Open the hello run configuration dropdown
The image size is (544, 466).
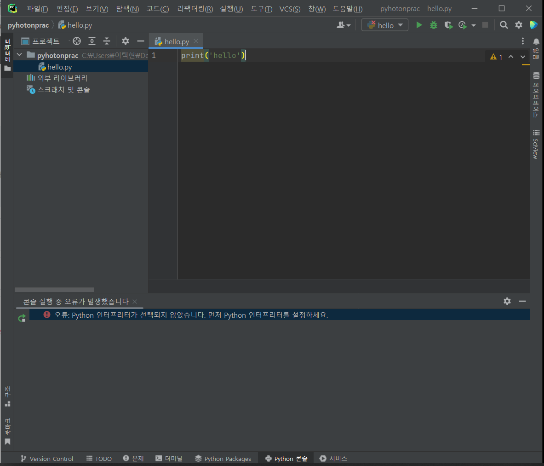pos(385,25)
